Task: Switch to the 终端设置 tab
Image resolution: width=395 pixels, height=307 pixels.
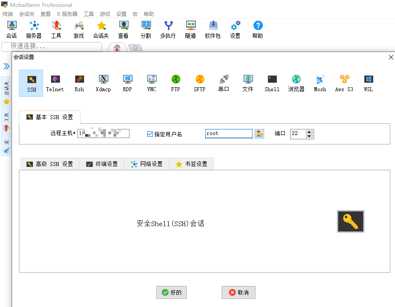Action: (102, 164)
